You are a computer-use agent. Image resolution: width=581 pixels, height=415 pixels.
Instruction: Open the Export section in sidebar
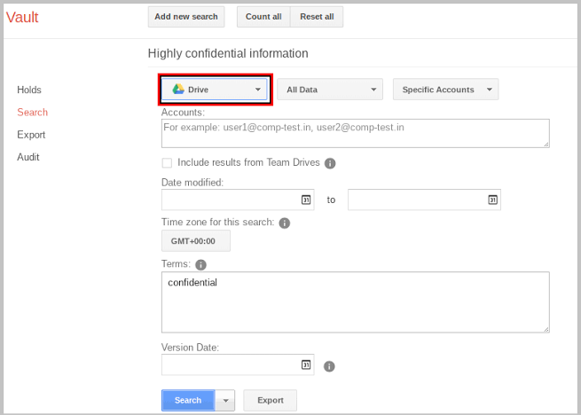31,135
